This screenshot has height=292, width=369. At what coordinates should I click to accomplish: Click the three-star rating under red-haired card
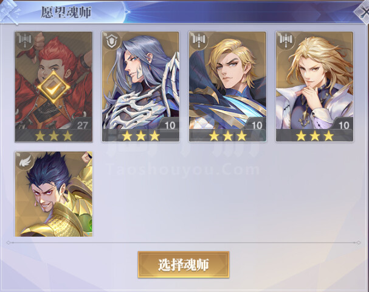[x=53, y=136]
